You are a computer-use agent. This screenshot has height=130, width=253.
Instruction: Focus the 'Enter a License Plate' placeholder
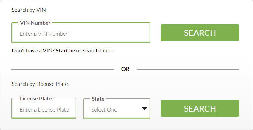(44, 110)
